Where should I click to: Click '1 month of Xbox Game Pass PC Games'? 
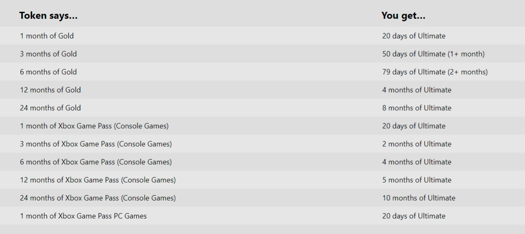click(x=83, y=216)
